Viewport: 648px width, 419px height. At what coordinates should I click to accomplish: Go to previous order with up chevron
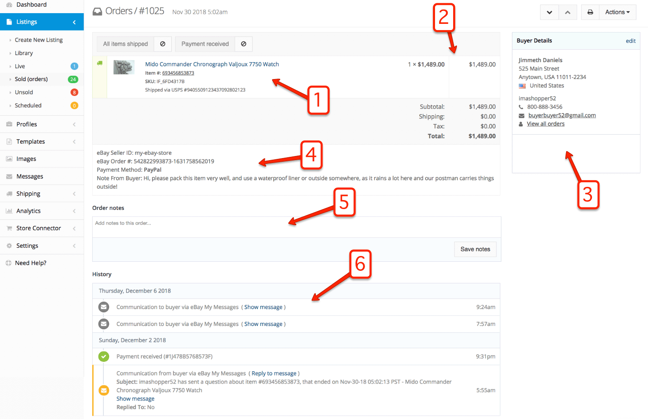tap(568, 12)
